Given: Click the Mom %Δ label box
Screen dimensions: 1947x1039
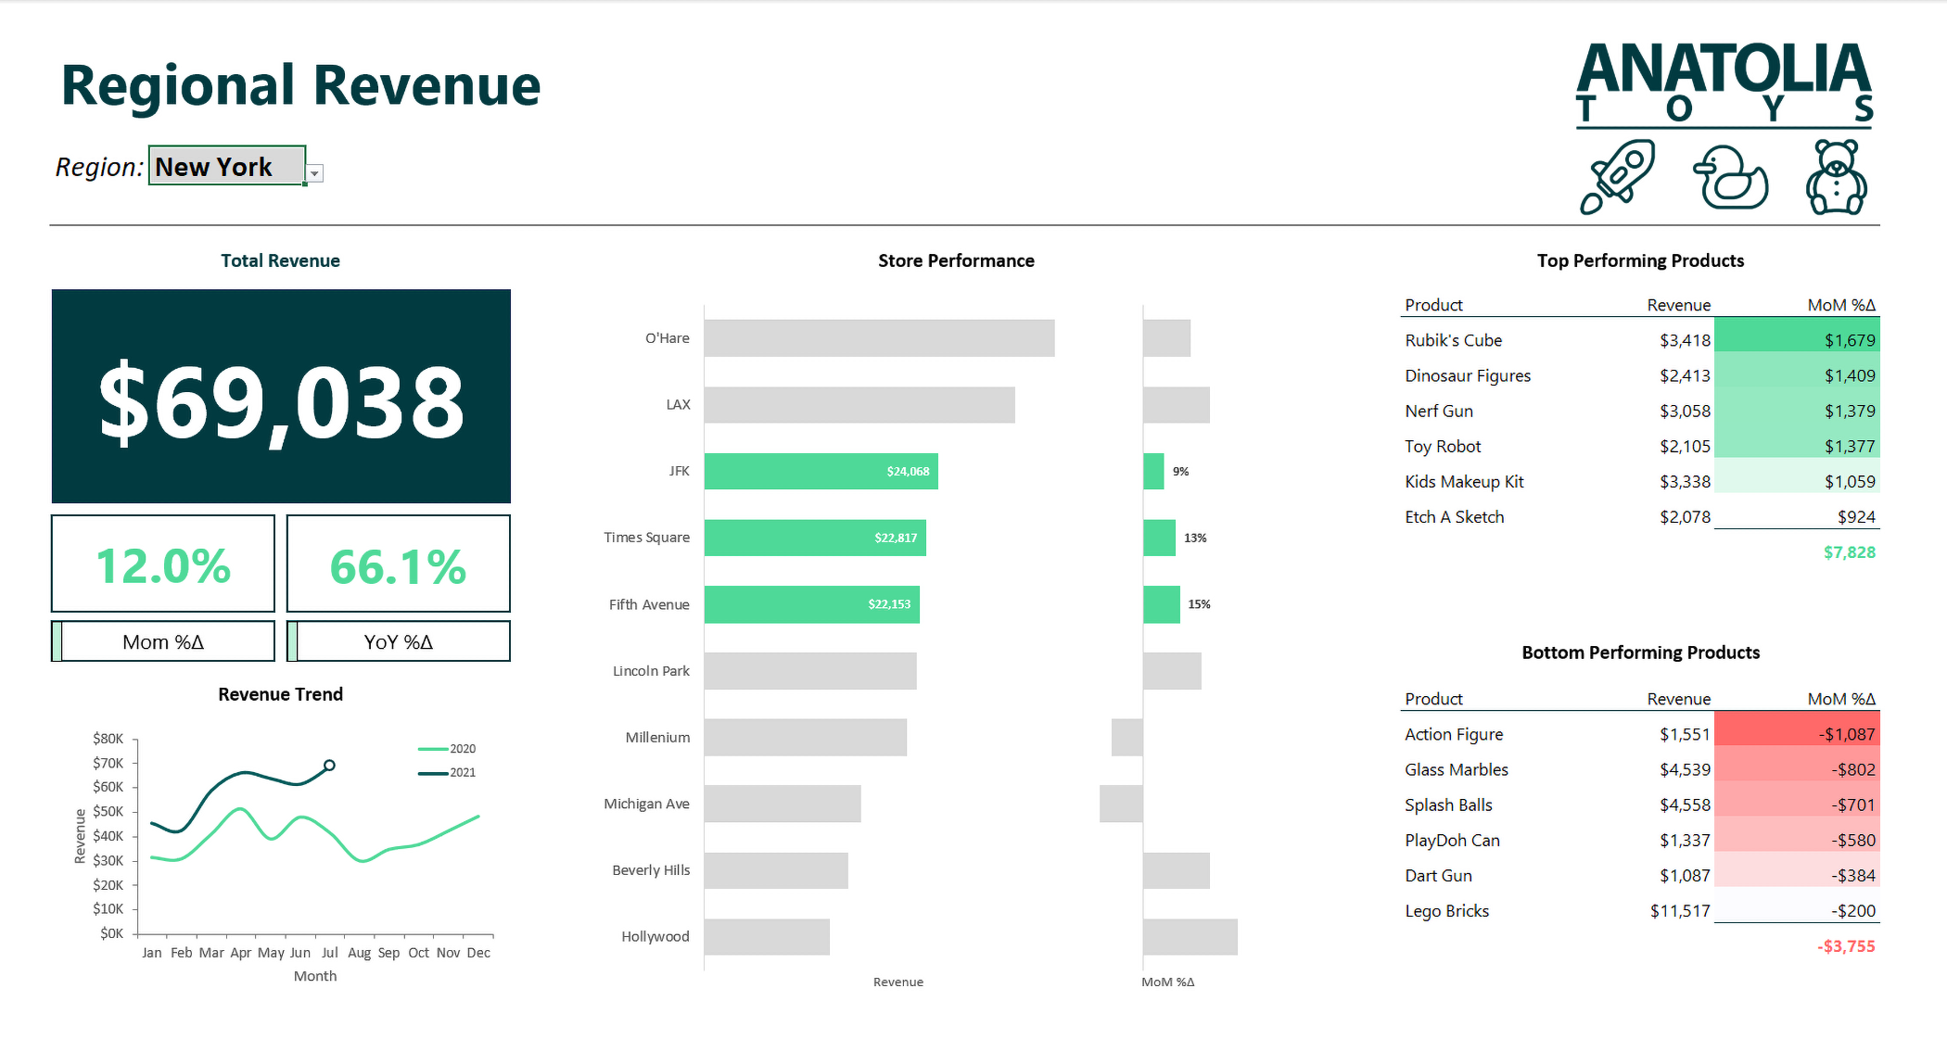Looking at the screenshot, I should click(x=163, y=642).
